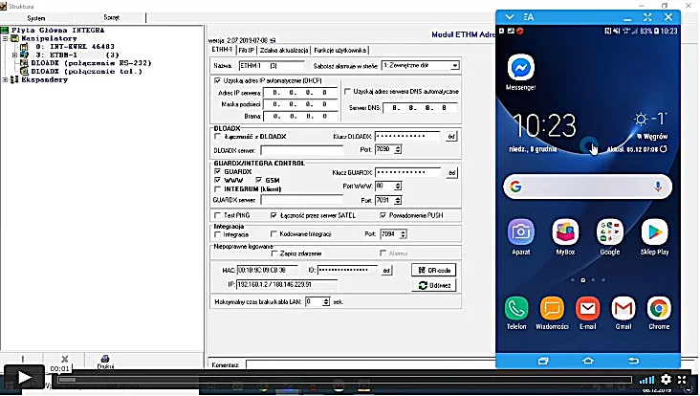700x396 pixels.
Task: Toggle Powiadomienia PUSH checkbox
Action: tap(383, 215)
